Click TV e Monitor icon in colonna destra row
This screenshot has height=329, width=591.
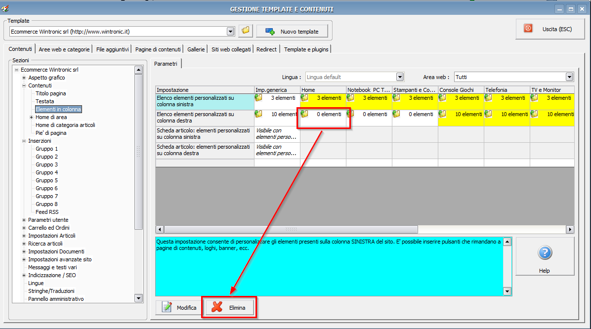coord(534,114)
